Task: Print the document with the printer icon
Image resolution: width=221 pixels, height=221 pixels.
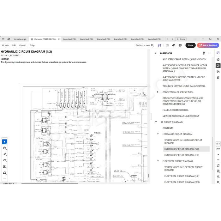Action: coord(180,45)
